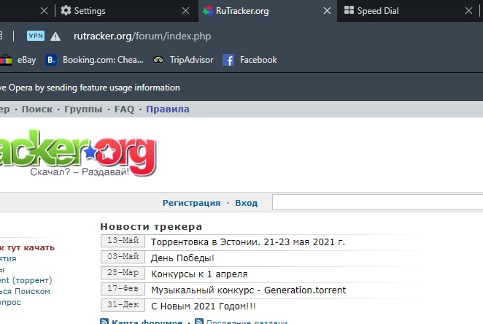Click the Settings gear icon in tab
This screenshot has width=483, height=324.
(x=66, y=10)
